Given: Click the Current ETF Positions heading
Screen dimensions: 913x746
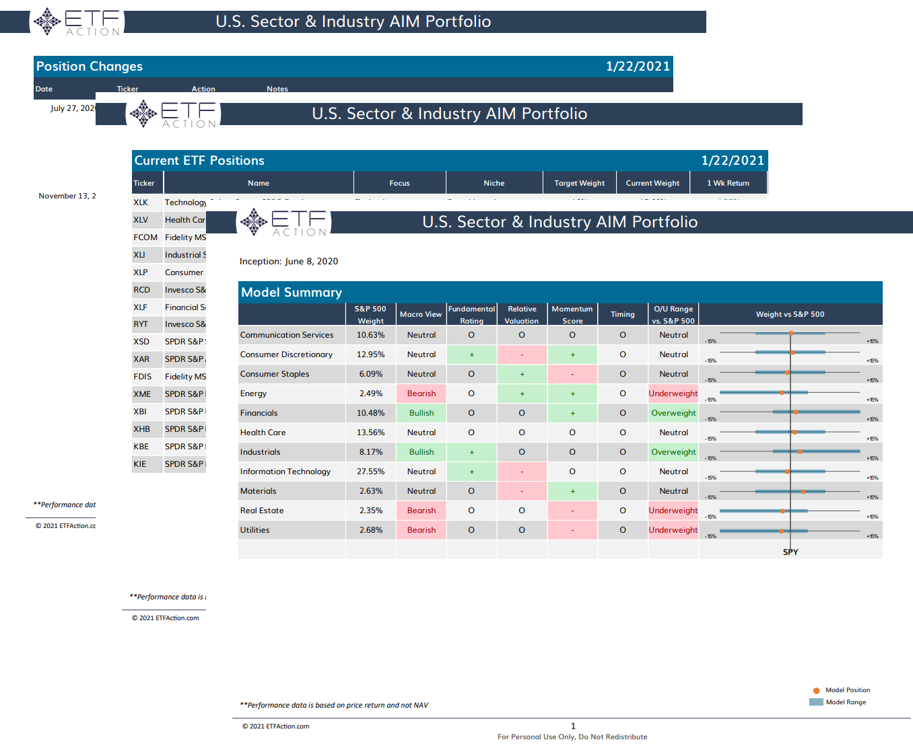Looking at the screenshot, I should click(199, 161).
